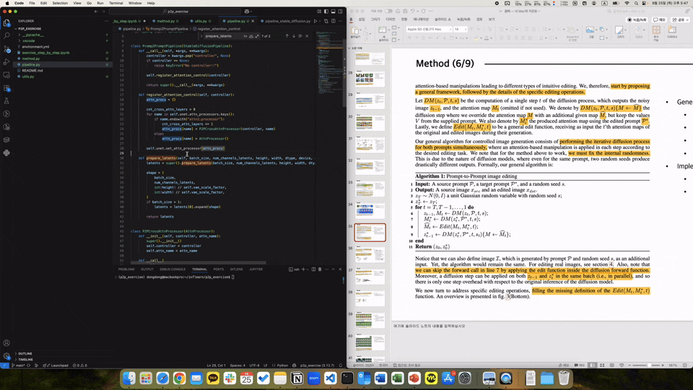Toggle bottom panel layout icon in VS Code
This screenshot has width=693, height=390.
pyautogui.click(x=334, y=12)
